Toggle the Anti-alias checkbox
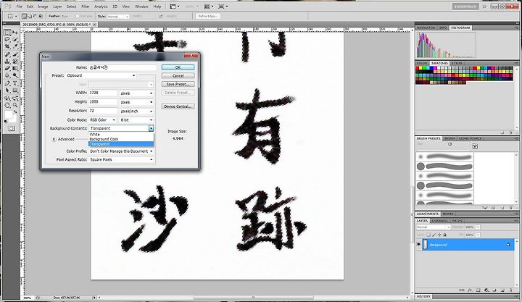 click(x=78, y=16)
